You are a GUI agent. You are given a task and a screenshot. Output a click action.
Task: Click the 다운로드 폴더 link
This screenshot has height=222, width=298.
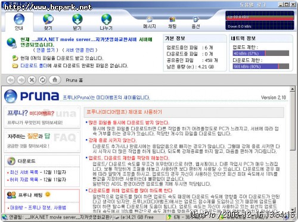[34, 65]
